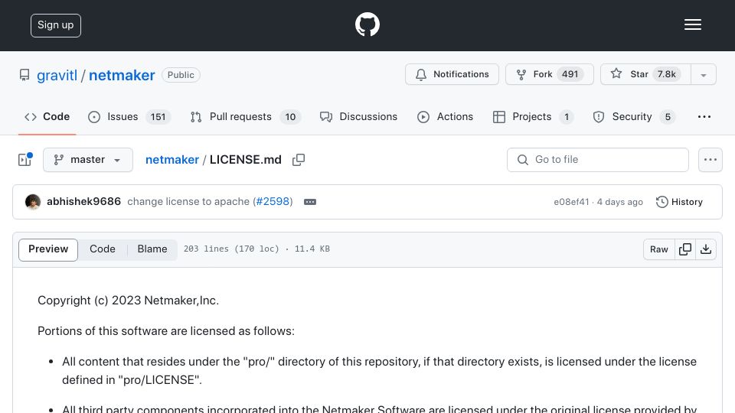Copy raw file contents icon
Image resolution: width=735 pixels, height=413 pixels.
[685, 249]
